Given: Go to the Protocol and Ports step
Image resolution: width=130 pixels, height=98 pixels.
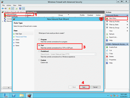Looking at the screenshot, I should point(21,37).
